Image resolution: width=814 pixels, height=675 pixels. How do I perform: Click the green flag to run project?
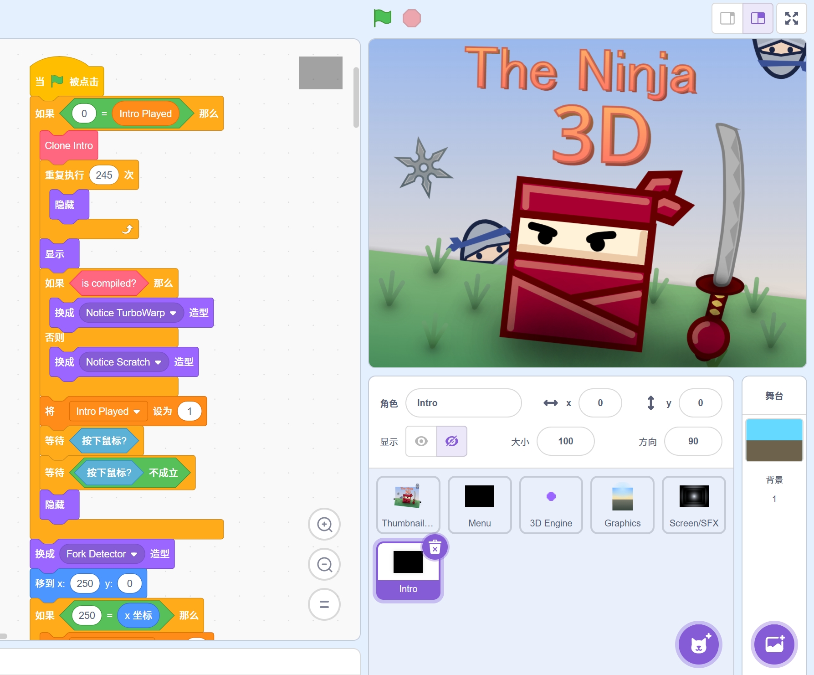point(382,18)
